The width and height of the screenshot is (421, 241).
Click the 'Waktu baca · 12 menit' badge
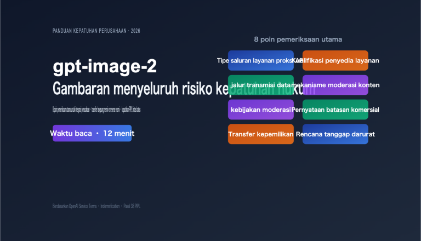92,133
